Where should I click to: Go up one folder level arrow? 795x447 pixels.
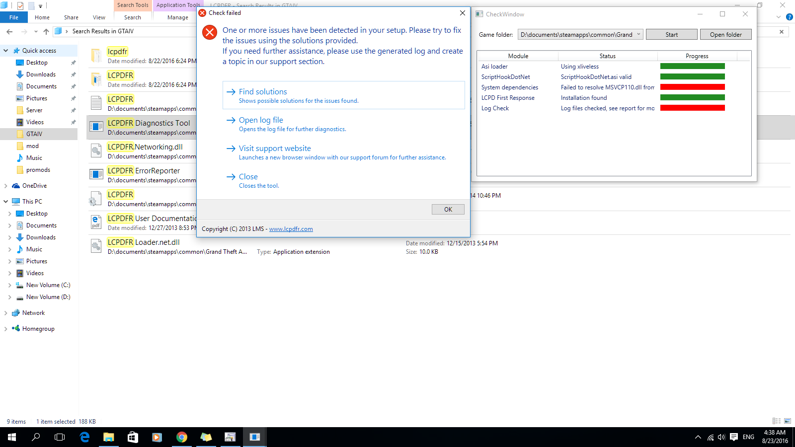[46, 31]
